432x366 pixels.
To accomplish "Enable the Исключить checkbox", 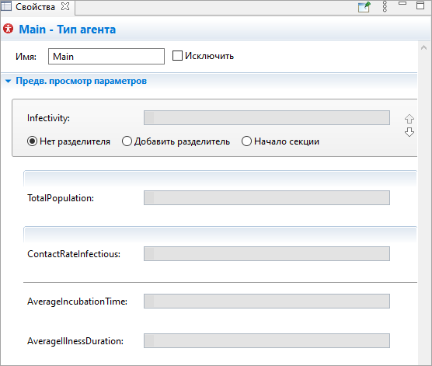I will (x=177, y=56).
